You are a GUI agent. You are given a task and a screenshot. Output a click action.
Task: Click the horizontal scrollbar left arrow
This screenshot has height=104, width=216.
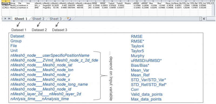tap(204, 19)
